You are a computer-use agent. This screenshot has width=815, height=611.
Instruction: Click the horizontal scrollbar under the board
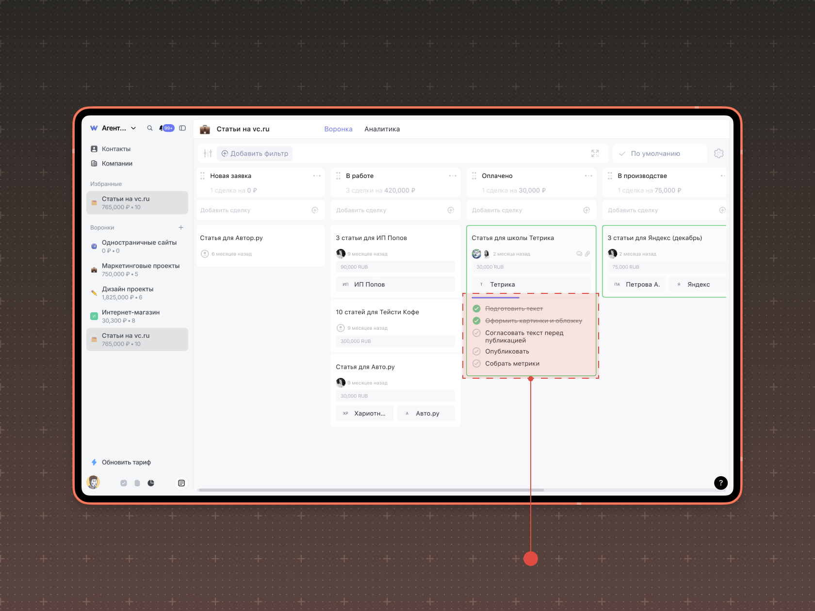point(371,490)
